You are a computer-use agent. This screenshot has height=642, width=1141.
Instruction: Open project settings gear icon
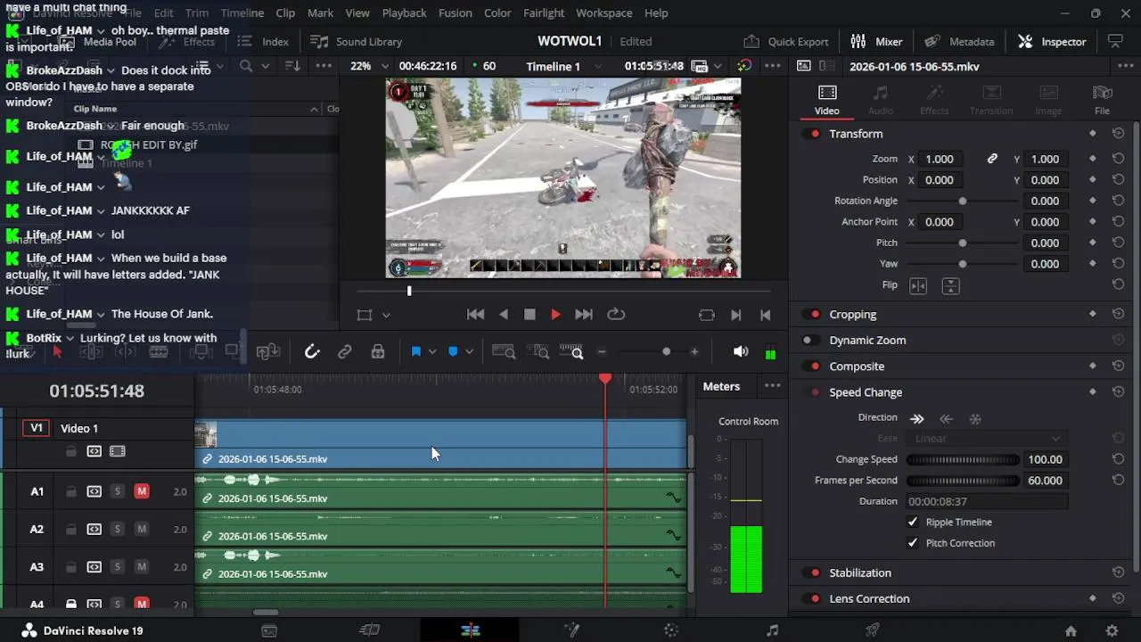pos(1112,630)
